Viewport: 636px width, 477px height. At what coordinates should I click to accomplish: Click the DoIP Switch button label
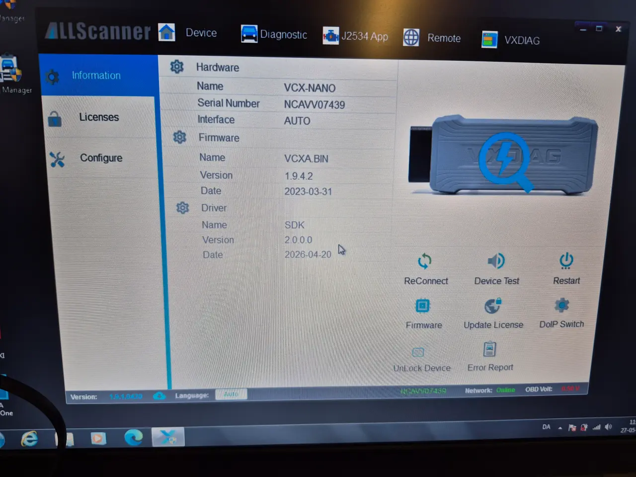coord(561,324)
